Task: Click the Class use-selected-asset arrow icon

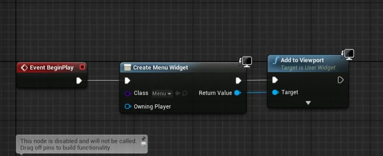Action: (178, 93)
